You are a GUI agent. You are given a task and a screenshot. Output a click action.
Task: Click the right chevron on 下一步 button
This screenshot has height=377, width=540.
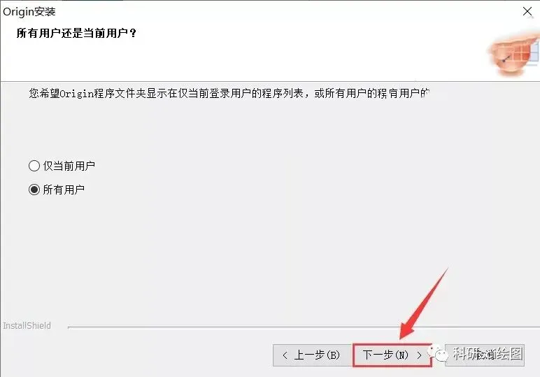click(x=419, y=355)
